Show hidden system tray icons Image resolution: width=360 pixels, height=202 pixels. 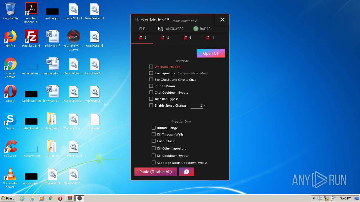point(314,198)
